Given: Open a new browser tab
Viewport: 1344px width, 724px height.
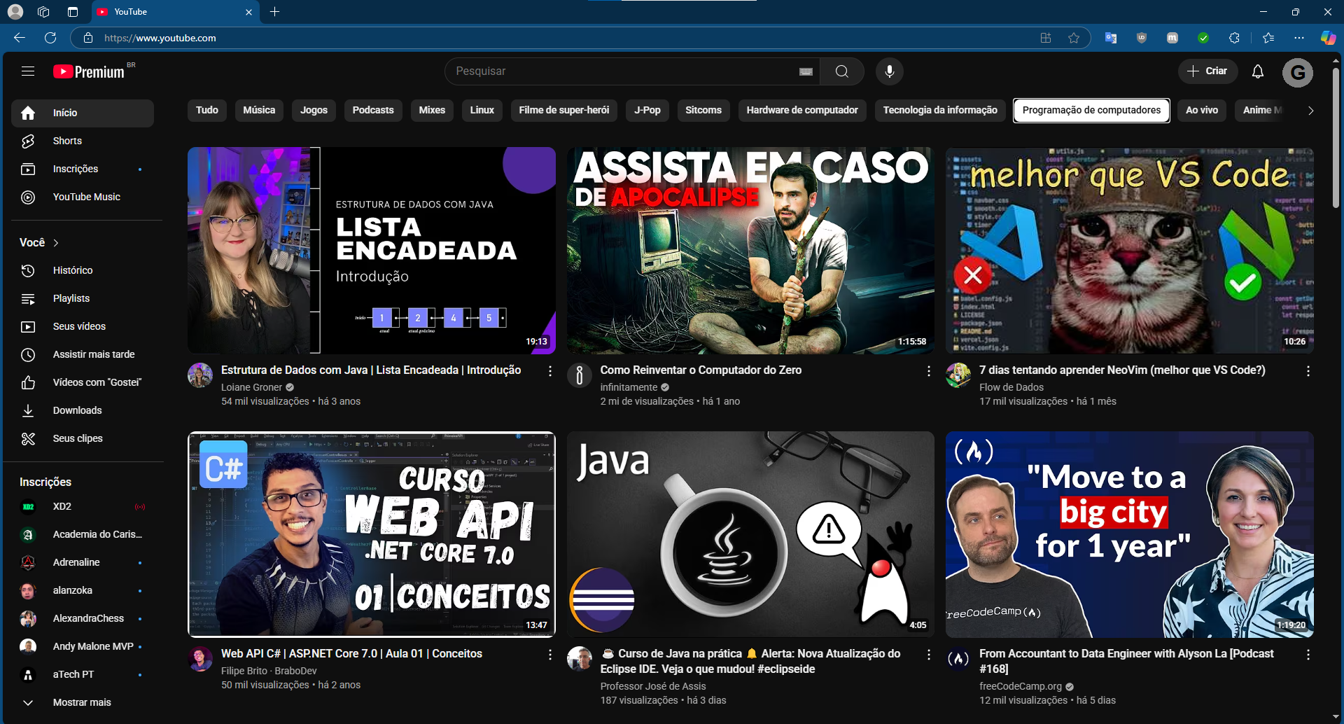Looking at the screenshot, I should [x=275, y=12].
